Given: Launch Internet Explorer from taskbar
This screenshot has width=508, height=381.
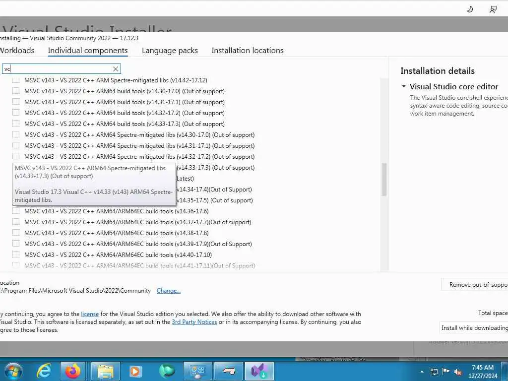Looking at the screenshot, I should [44, 371].
